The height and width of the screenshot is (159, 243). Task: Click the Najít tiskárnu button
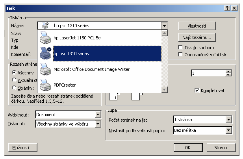point(197,37)
